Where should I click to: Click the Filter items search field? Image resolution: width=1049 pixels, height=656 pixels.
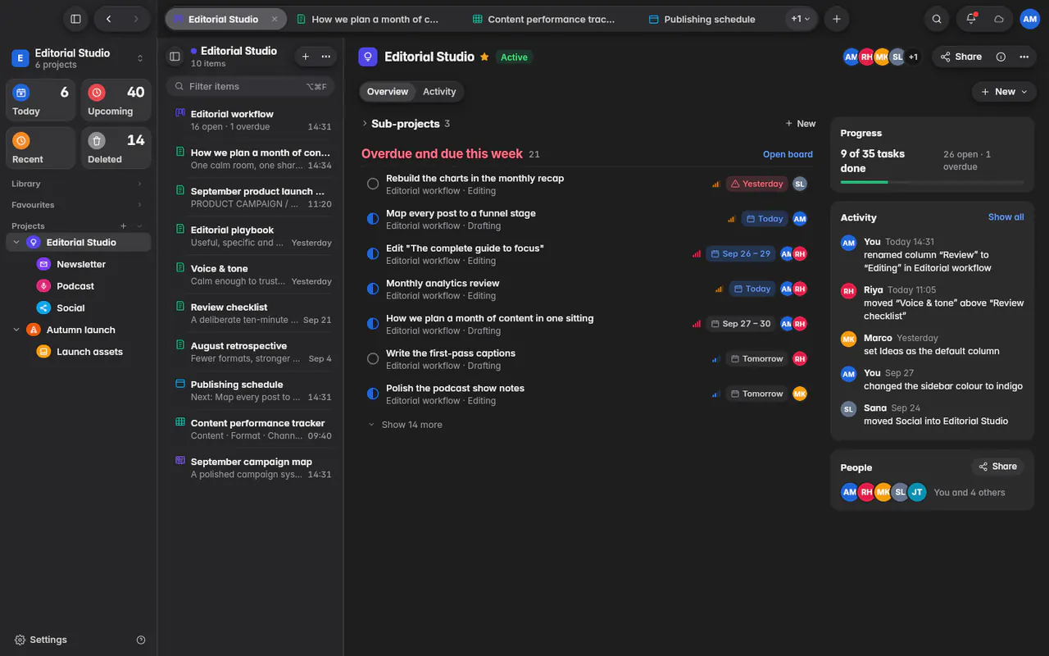[x=251, y=86]
